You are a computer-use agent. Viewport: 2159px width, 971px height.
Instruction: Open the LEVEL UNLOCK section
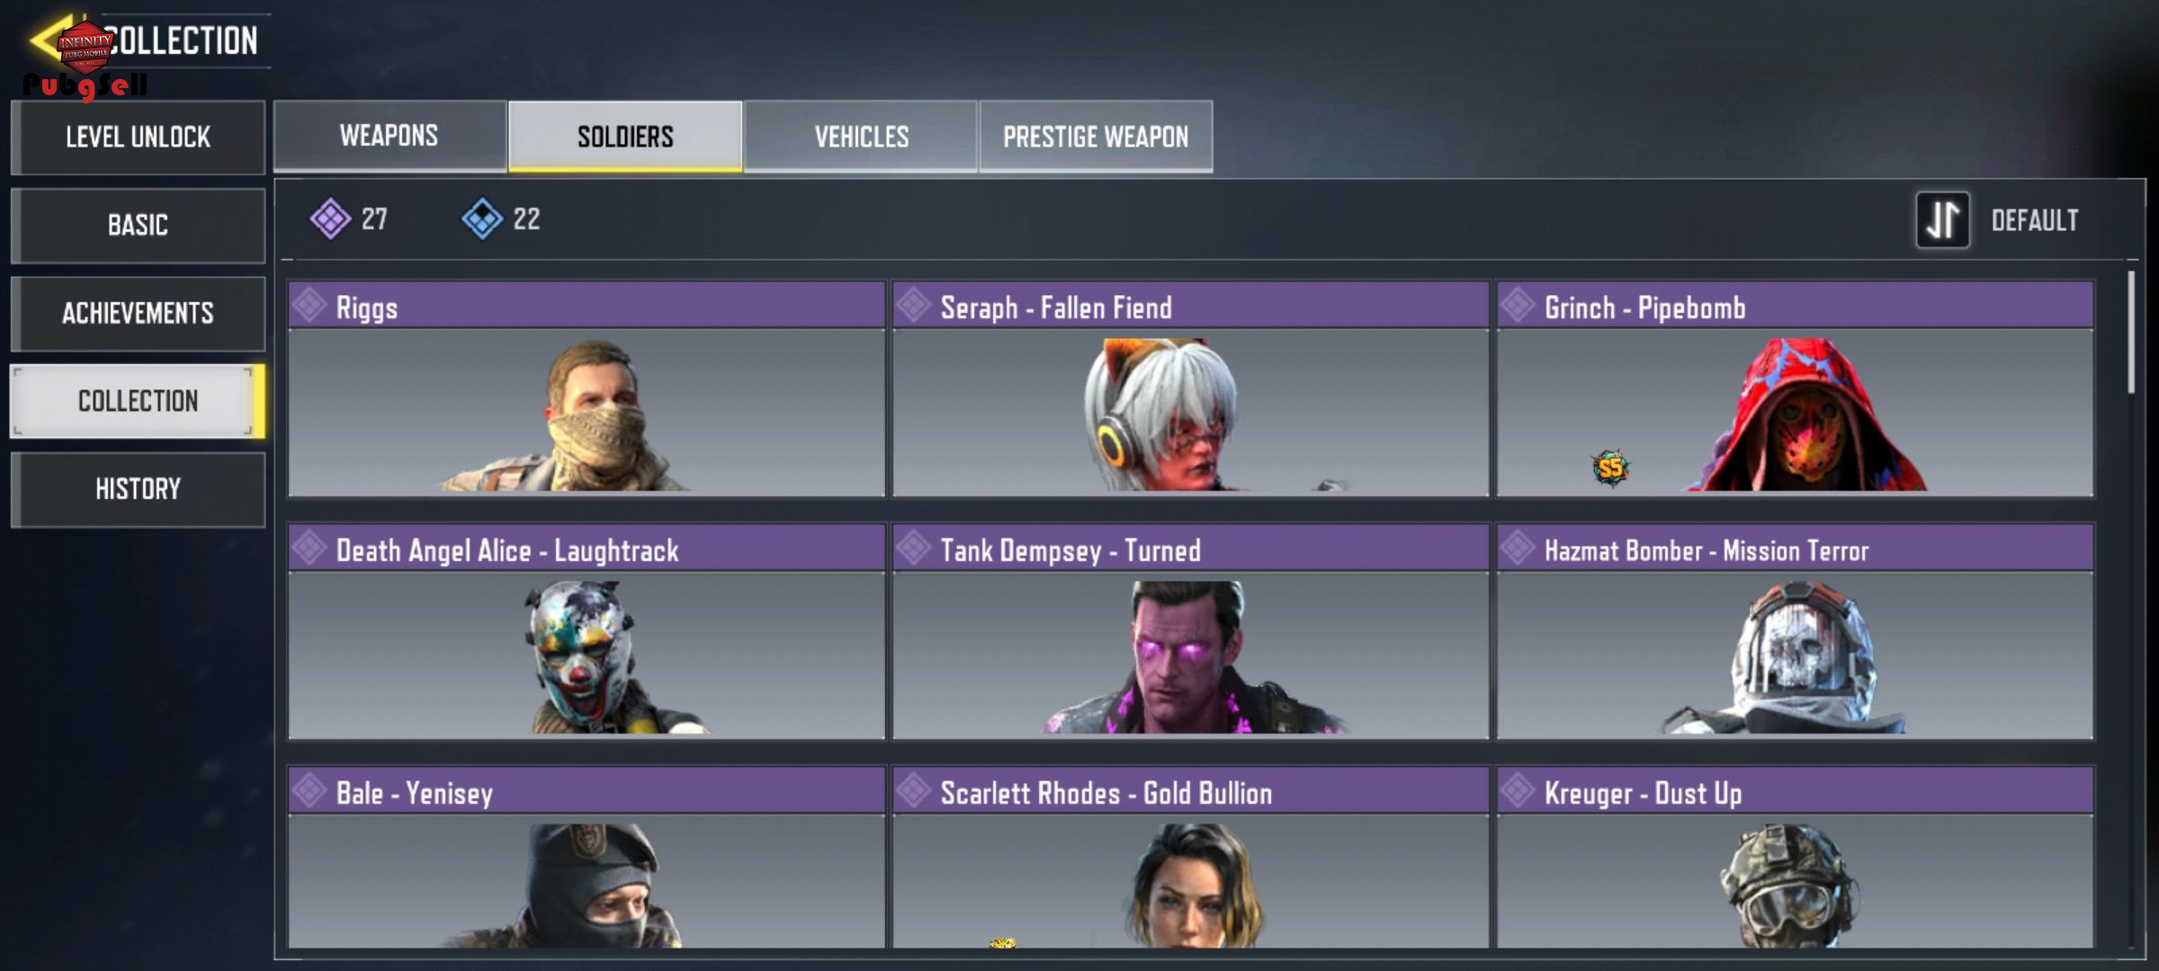(x=138, y=137)
